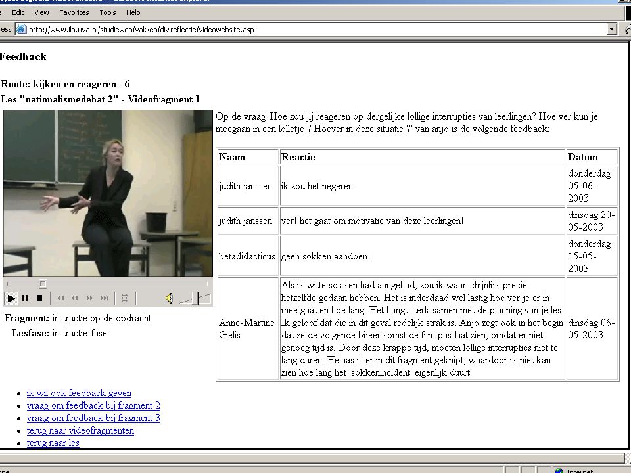Click Anne-Martine Gielis's long reaction text

pos(422,328)
